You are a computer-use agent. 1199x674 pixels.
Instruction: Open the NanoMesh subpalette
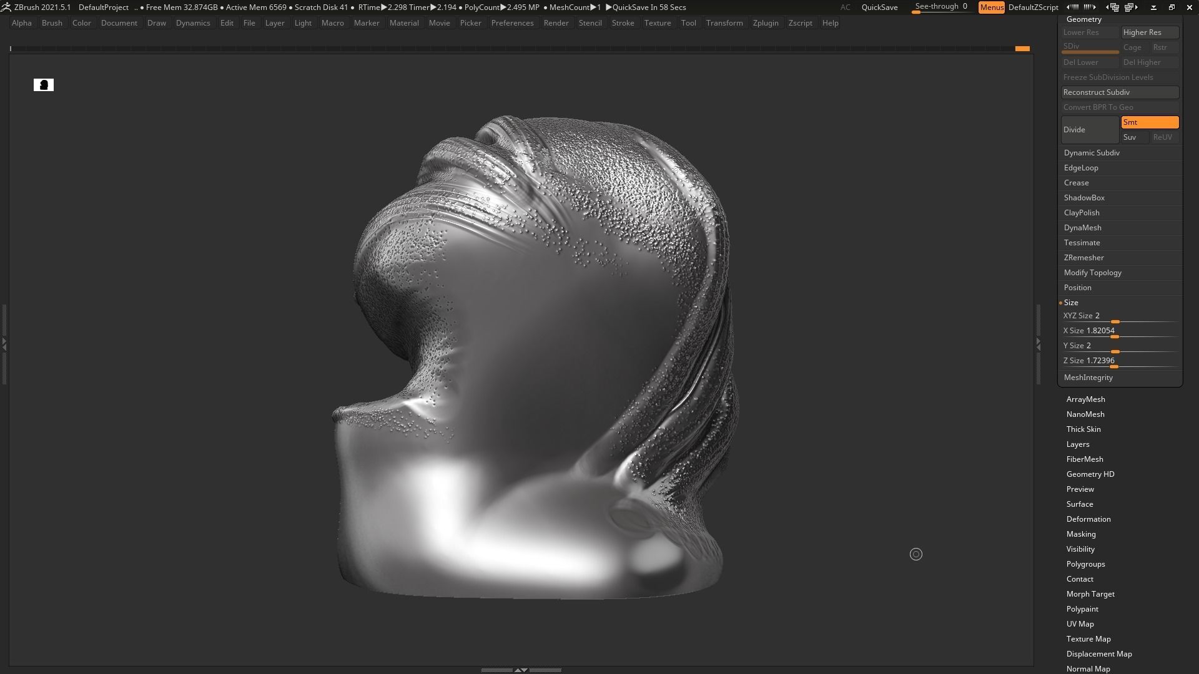click(1085, 414)
